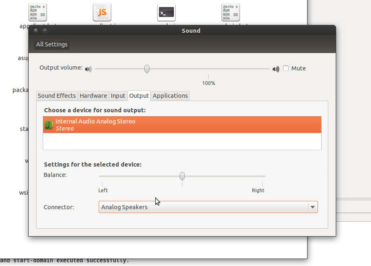Go back to All Settings
371x266 pixels.
click(52, 44)
